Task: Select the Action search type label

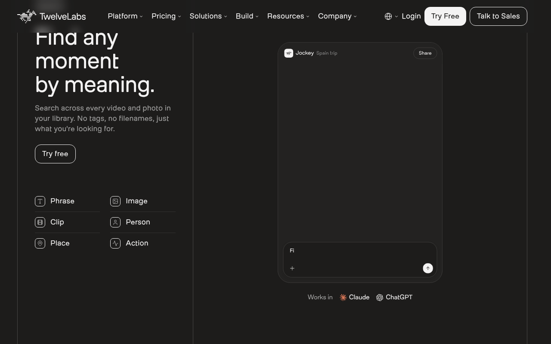Action: 137,243
